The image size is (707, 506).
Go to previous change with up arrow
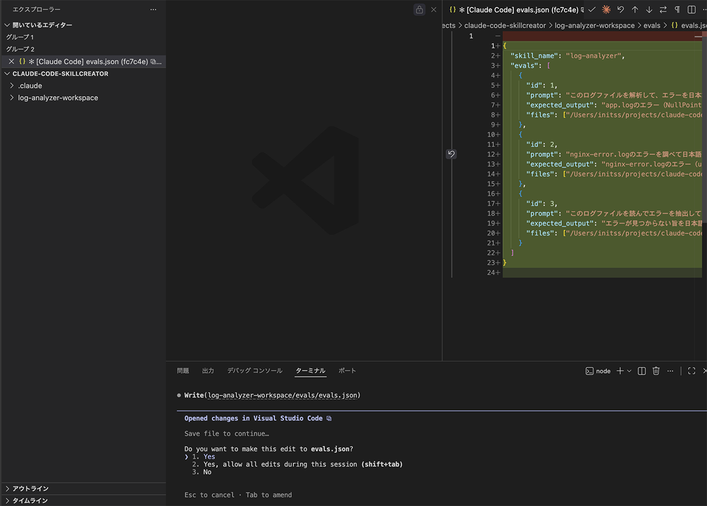(635, 9)
